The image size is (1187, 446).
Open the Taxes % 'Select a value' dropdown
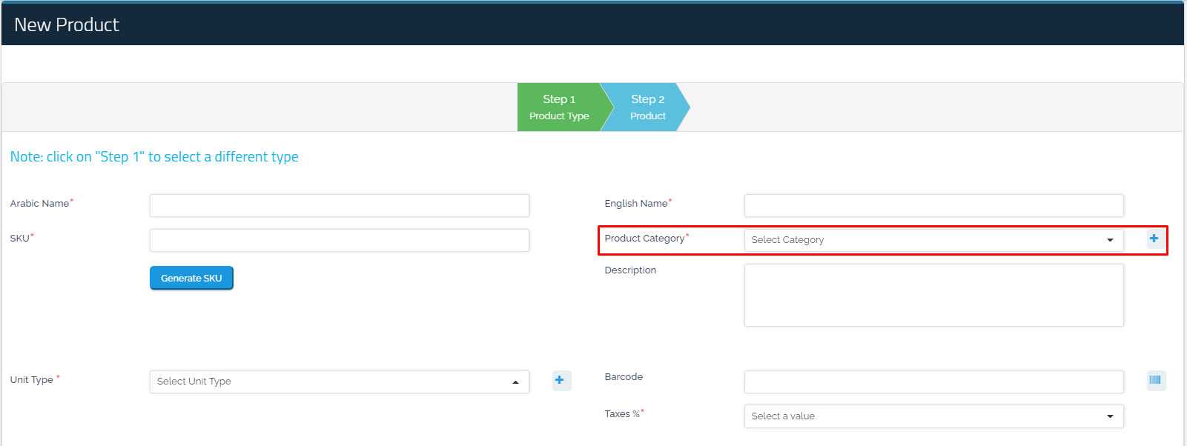point(933,416)
